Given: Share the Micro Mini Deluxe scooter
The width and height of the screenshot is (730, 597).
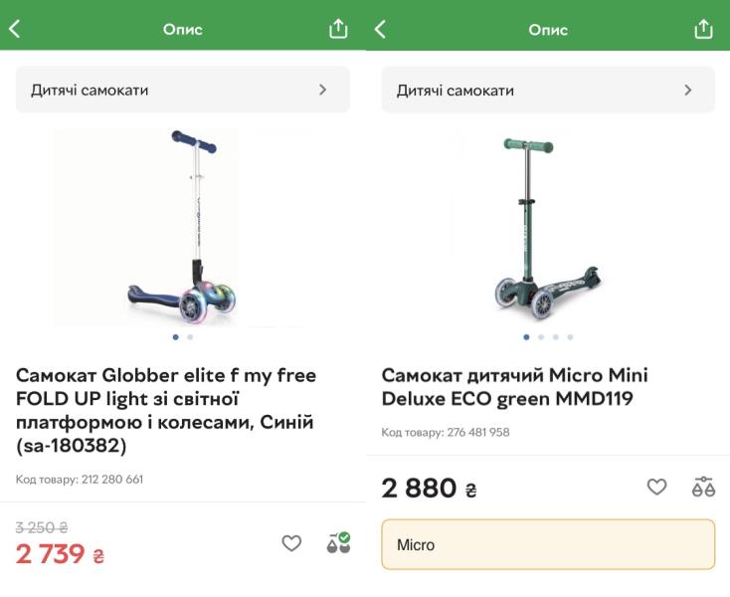Looking at the screenshot, I should coord(703,29).
